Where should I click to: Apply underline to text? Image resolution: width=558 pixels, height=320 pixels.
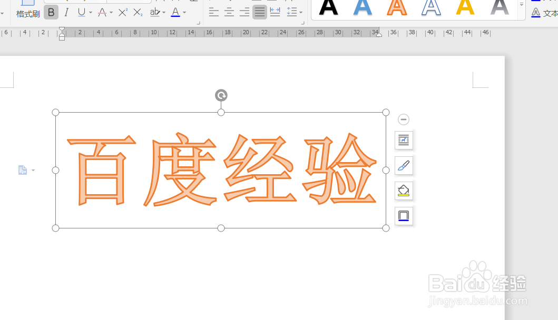pyautogui.click(x=82, y=13)
